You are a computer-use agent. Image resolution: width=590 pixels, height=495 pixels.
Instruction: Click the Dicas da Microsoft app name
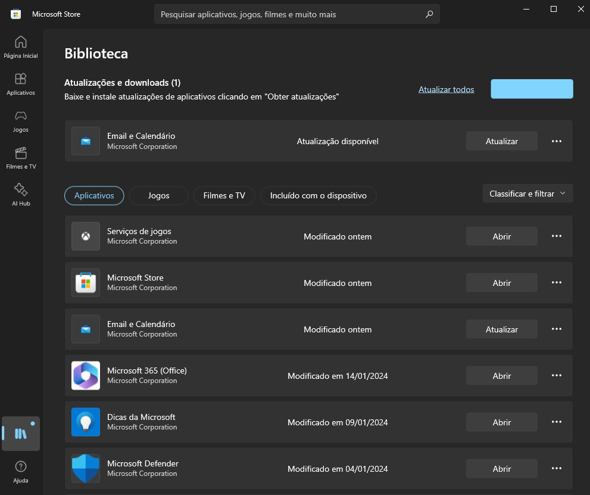(141, 417)
